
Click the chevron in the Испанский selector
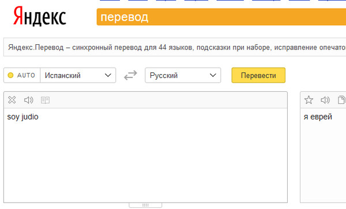[x=108, y=75]
